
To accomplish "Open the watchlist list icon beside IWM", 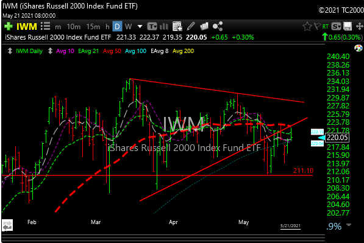I will click(46, 26).
